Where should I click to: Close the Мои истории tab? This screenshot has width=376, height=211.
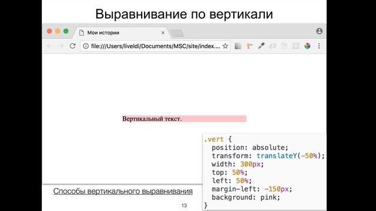point(163,33)
